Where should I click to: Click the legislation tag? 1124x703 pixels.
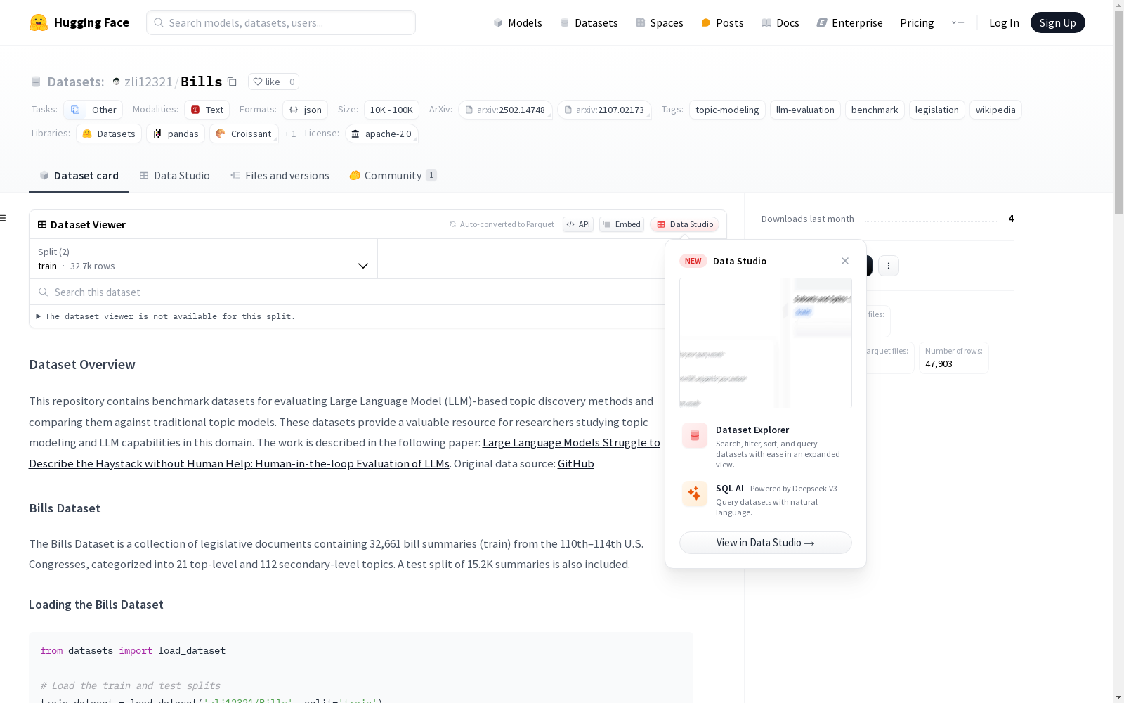tap(937, 110)
